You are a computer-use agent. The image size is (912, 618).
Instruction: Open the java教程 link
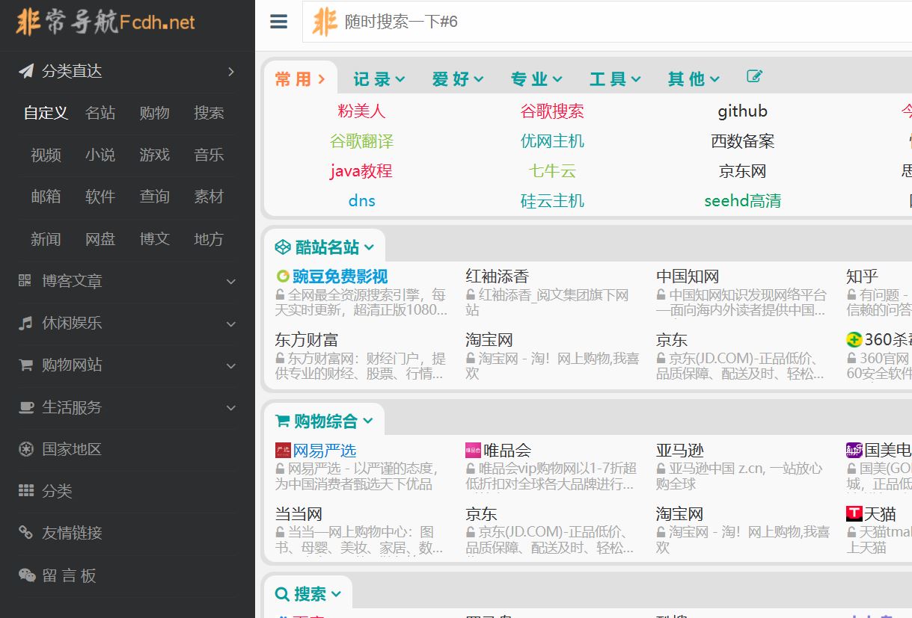point(361,171)
